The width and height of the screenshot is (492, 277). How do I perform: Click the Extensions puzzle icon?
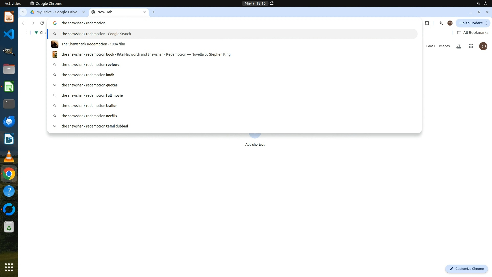(x=427, y=23)
